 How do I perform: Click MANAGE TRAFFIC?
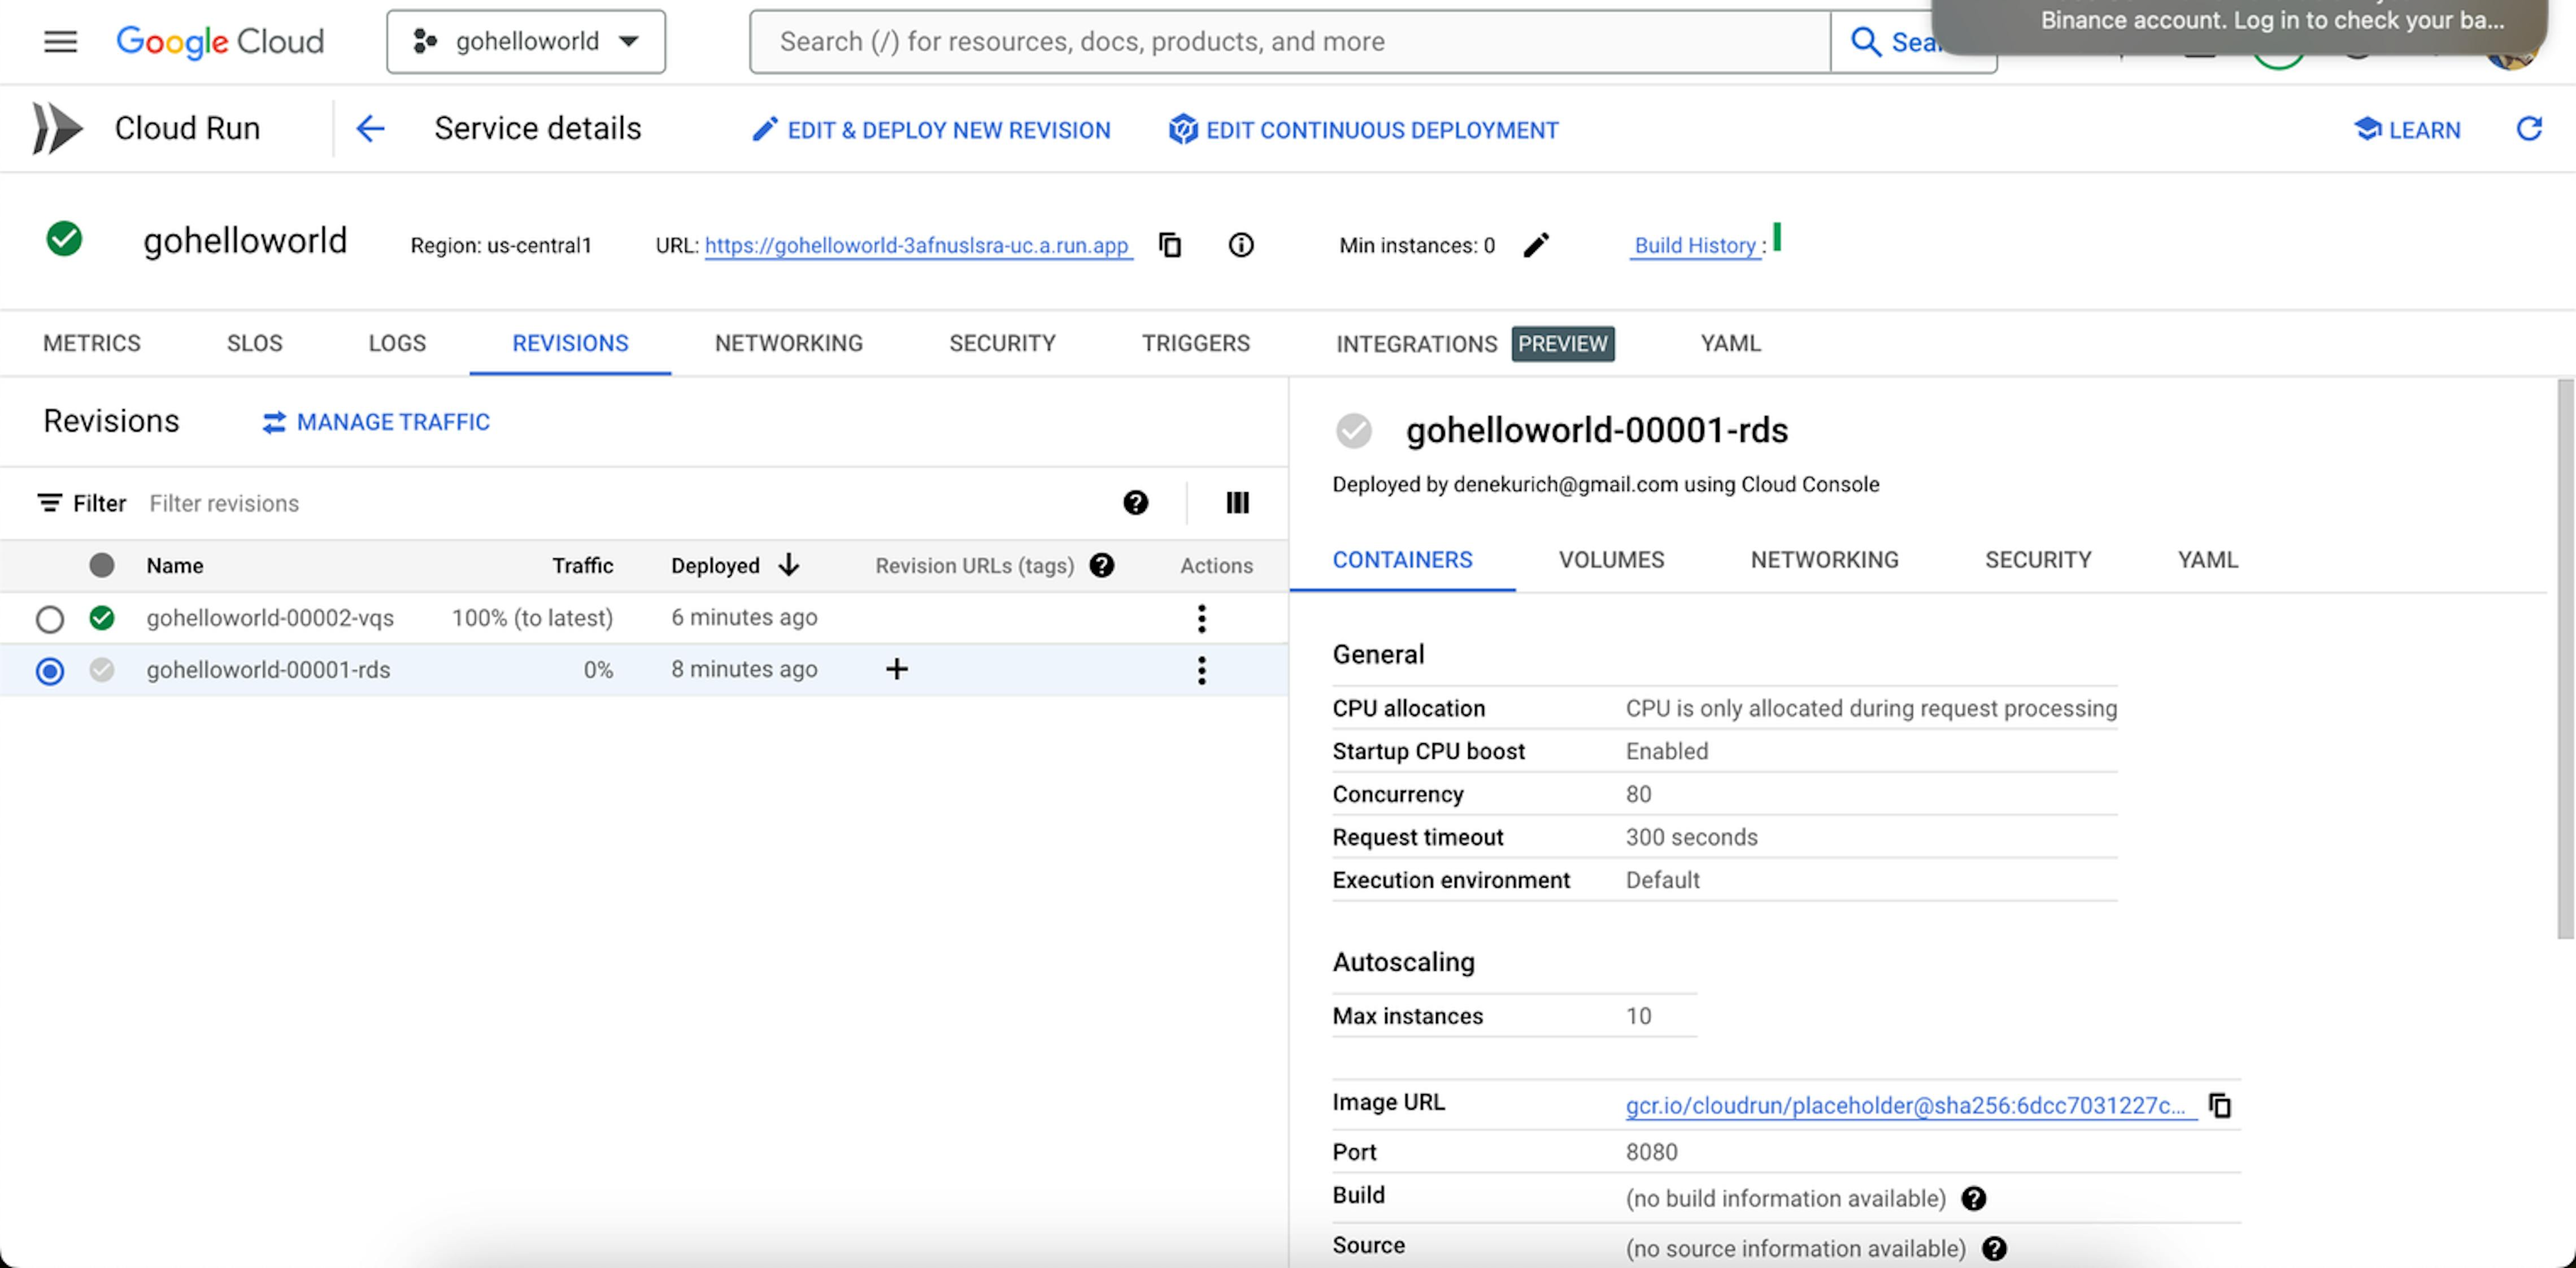(x=376, y=422)
